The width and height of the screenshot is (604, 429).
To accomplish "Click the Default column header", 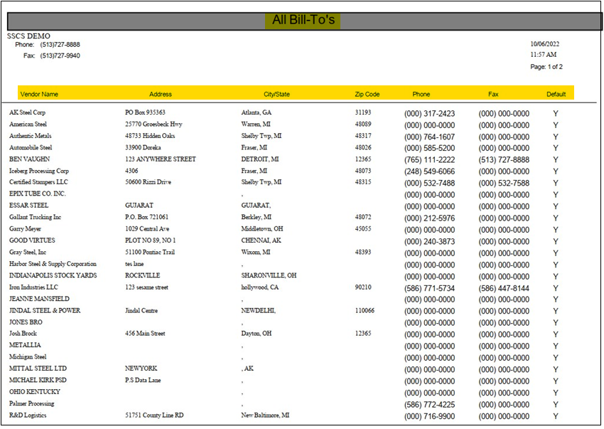I will (556, 94).
